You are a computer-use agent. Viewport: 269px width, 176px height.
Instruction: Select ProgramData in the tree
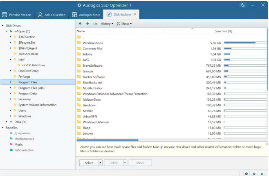(27, 93)
